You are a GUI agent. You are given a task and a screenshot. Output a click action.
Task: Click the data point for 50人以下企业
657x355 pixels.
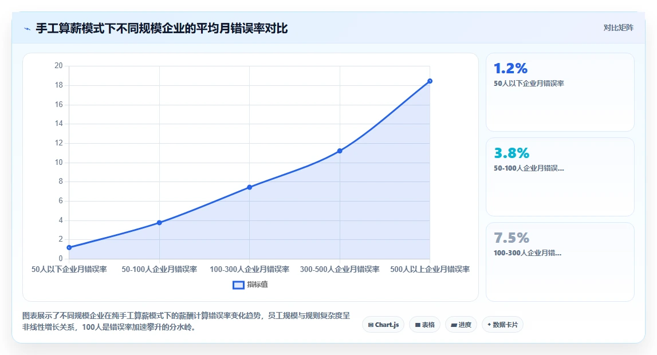(x=69, y=247)
